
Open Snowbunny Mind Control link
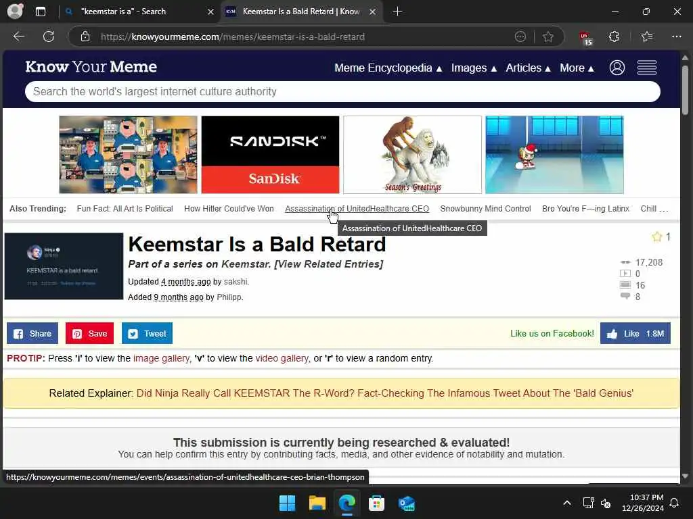click(x=485, y=209)
